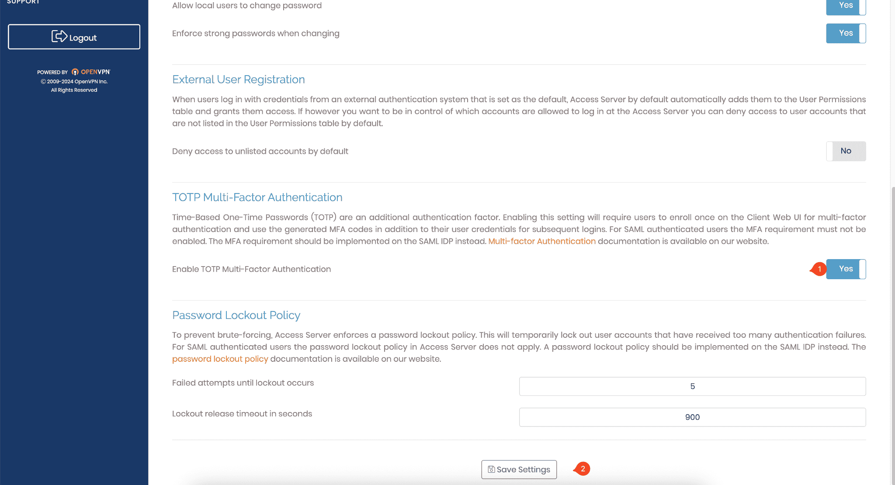Click the red annotation marker numbered 2

(582, 469)
